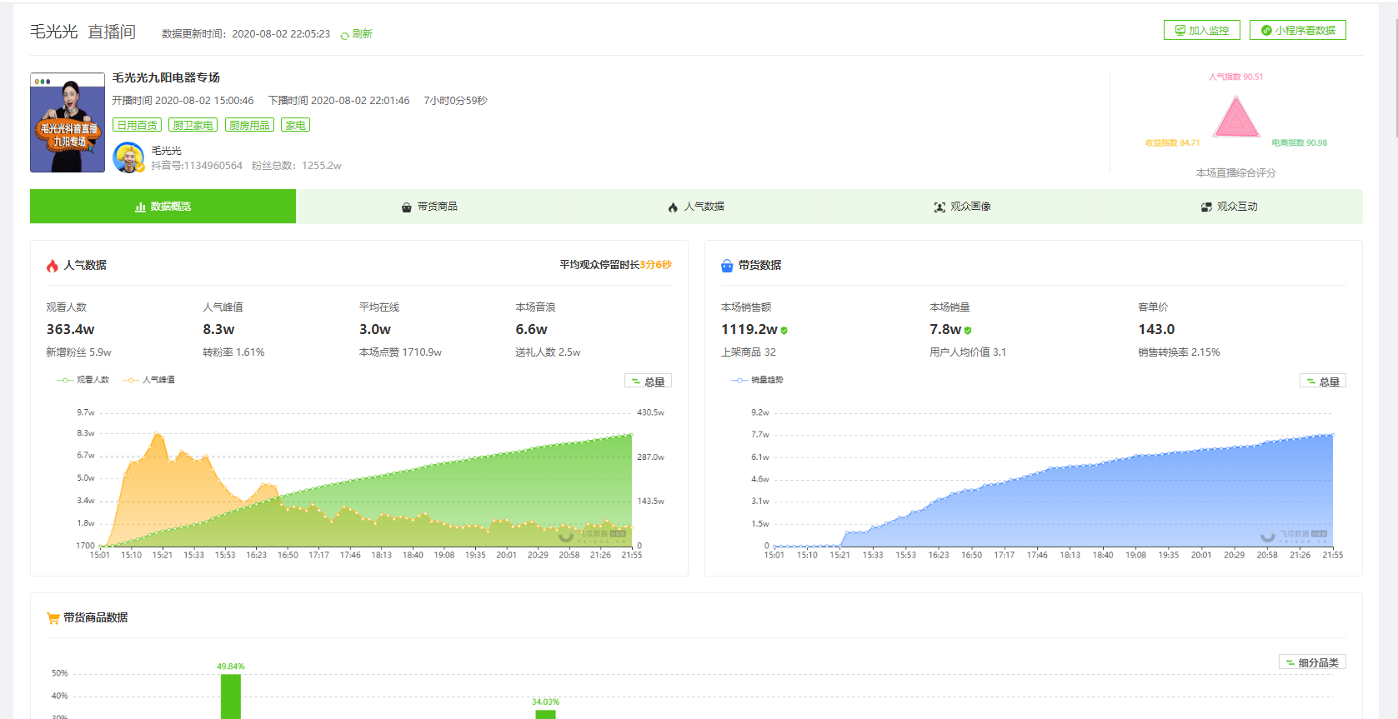This screenshot has width=1398, height=719.
Task: Click the 49.84% bar in category chart
Action: pyautogui.click(x=231, y=697)
